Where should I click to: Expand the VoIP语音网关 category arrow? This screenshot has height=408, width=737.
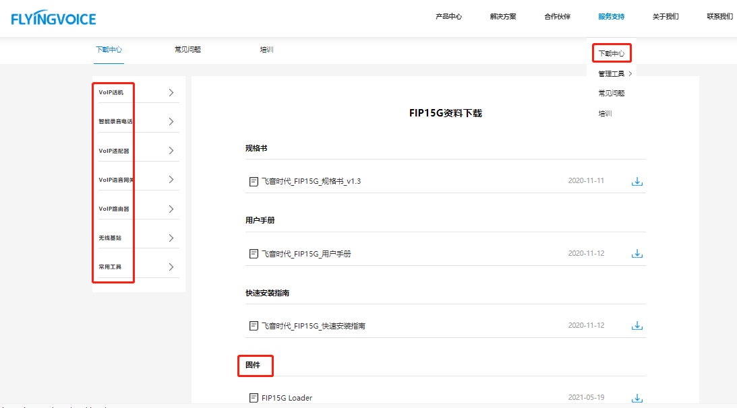click(x=171, y=180)
